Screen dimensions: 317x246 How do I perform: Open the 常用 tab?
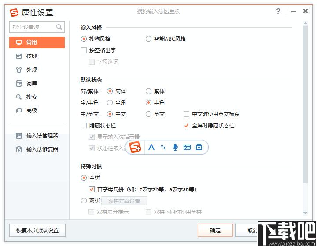[37, 43]
